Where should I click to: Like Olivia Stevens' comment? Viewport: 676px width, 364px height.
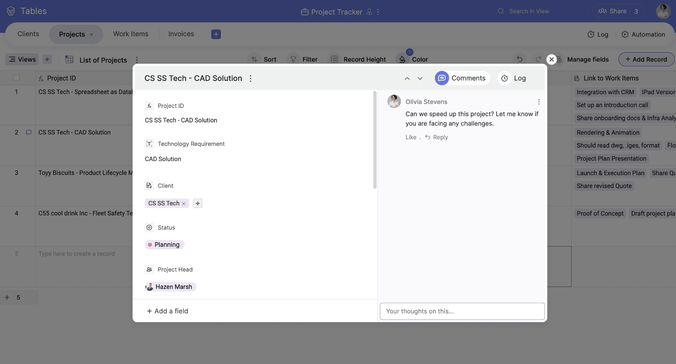click(410, 137)
